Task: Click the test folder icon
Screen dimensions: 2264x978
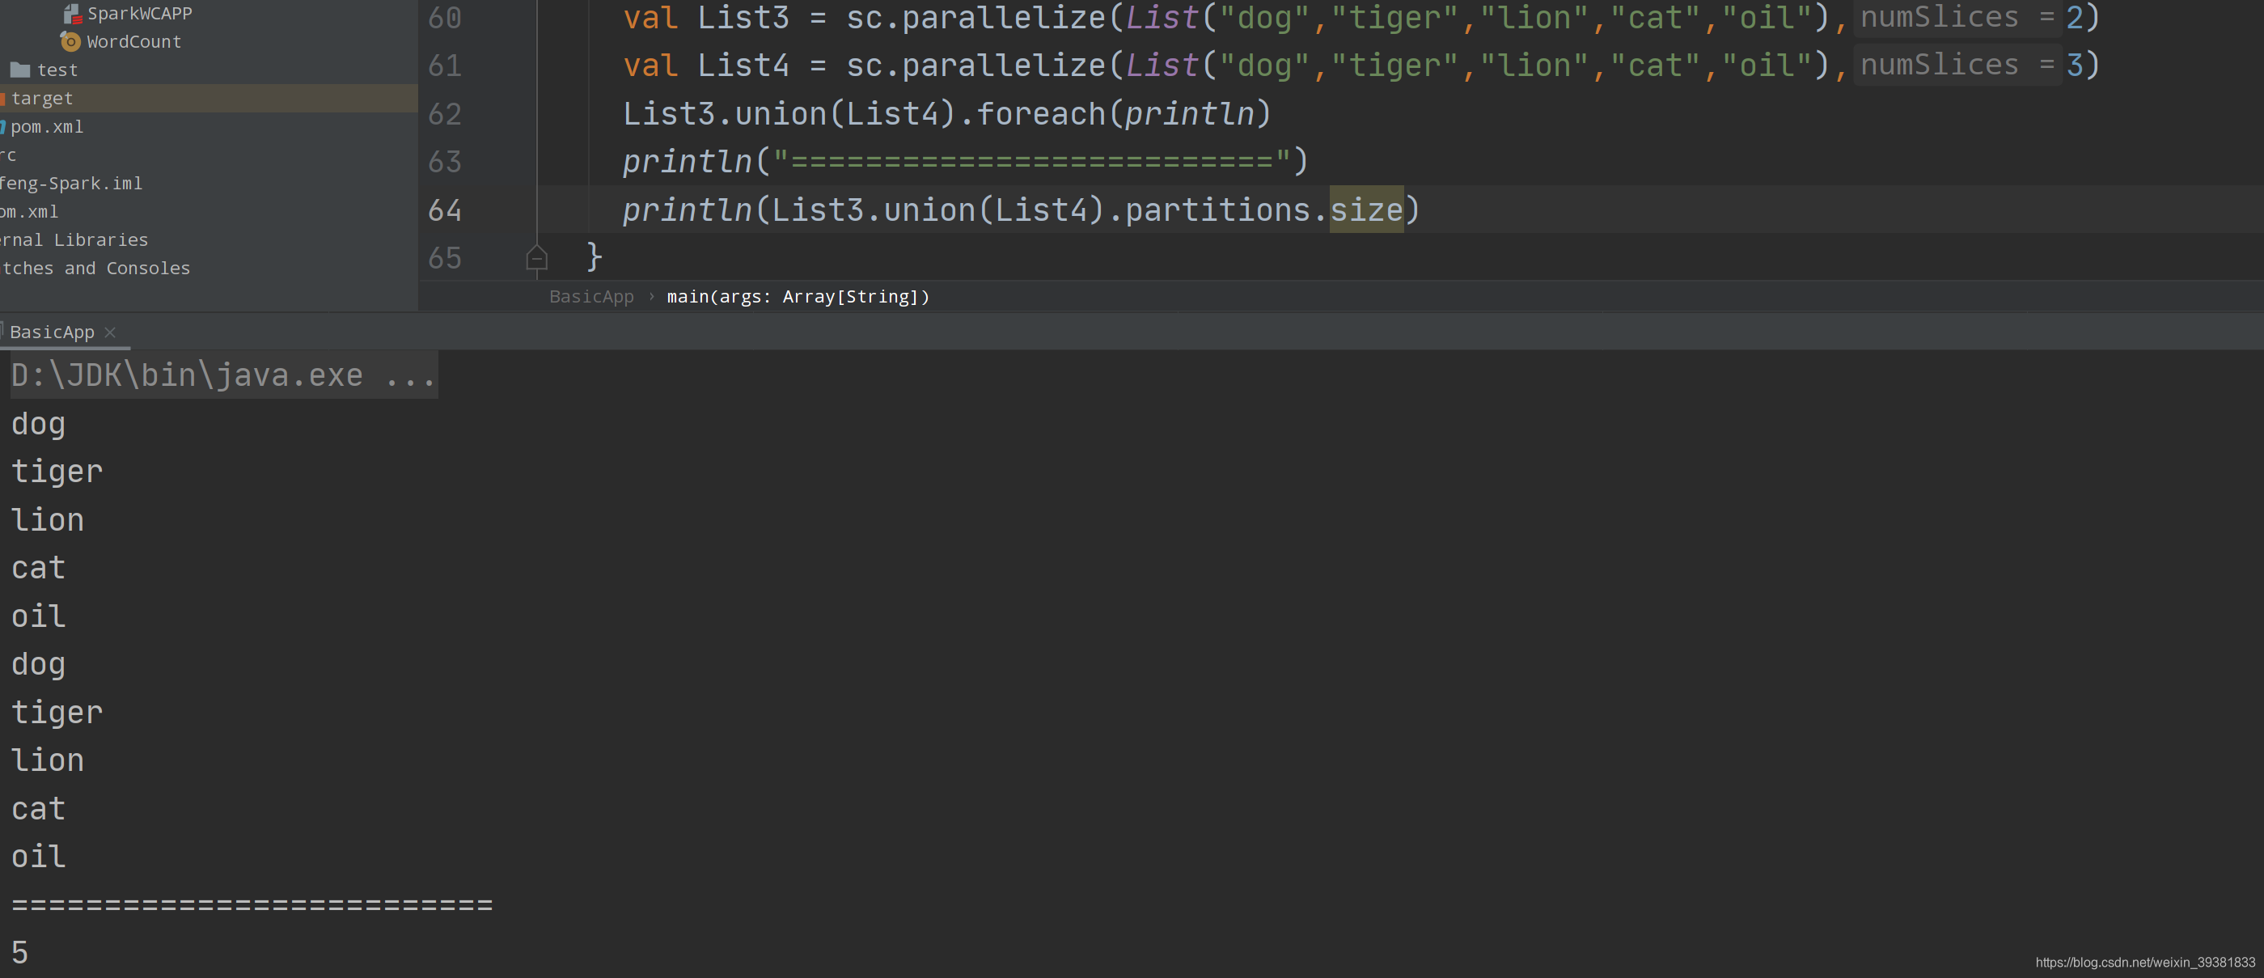Action: coord(20,70)
